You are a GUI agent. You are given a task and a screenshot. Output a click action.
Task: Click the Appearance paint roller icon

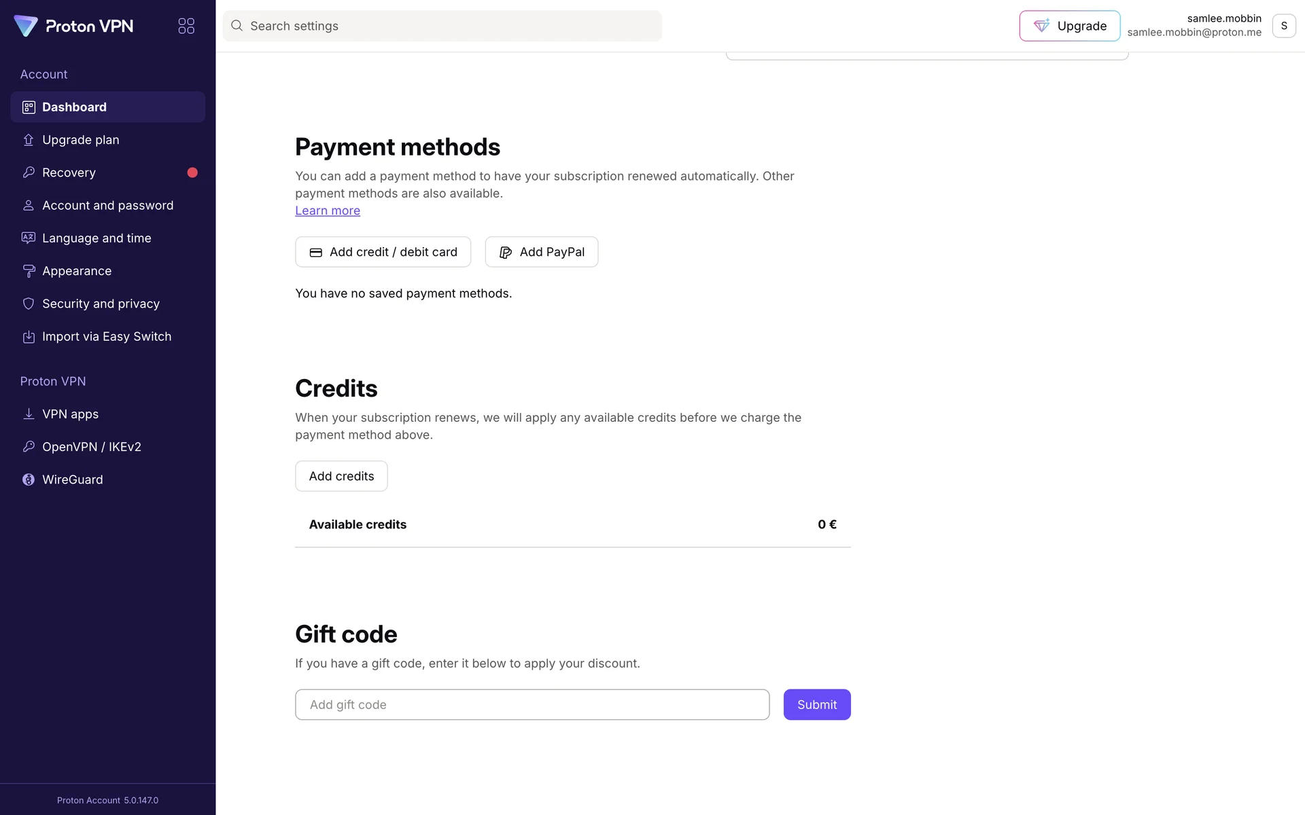29,271
